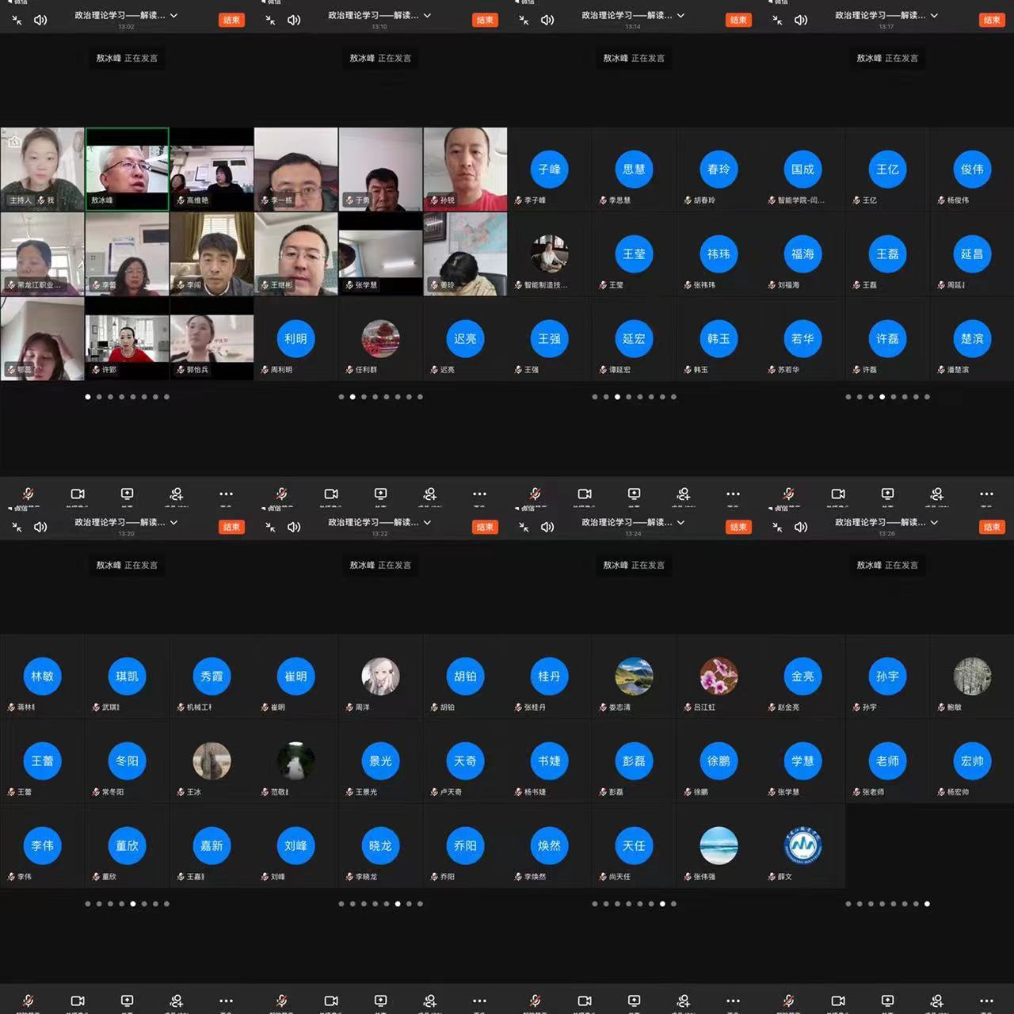Open share screen in the 13:02 panel toolbar

tap(127, 494)
